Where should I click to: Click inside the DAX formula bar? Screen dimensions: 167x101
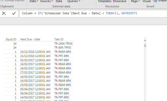[x=93, y=13]
